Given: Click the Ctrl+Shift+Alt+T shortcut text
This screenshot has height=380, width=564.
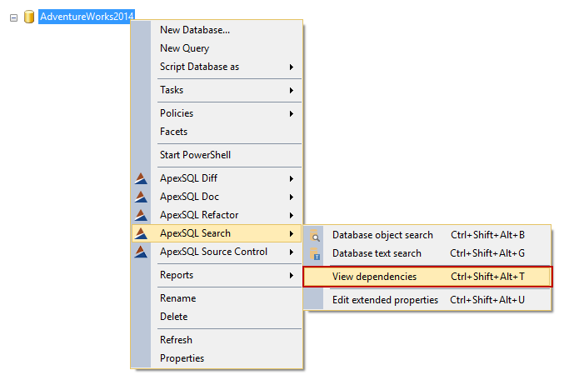Looking at the screenshot, I should (x=487, y=277).
